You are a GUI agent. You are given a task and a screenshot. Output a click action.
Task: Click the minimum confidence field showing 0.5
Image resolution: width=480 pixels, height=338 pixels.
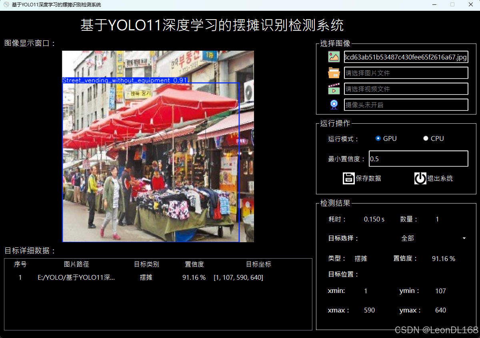point(418,159)
